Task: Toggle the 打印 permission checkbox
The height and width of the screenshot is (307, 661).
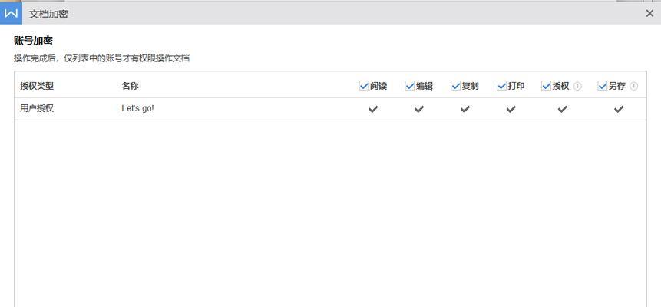Action: tap(501, 86)
